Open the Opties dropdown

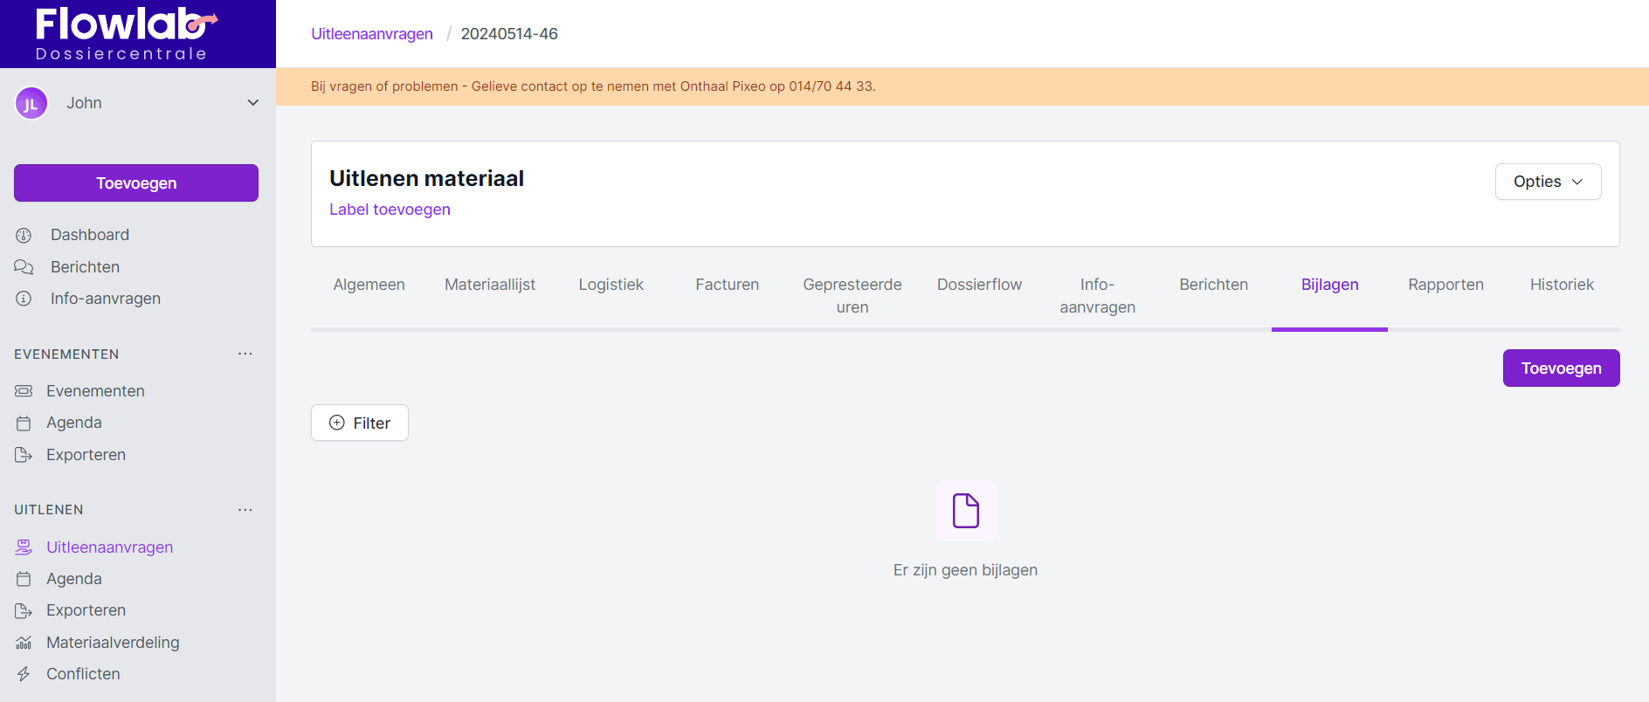tap(1548, 182)
